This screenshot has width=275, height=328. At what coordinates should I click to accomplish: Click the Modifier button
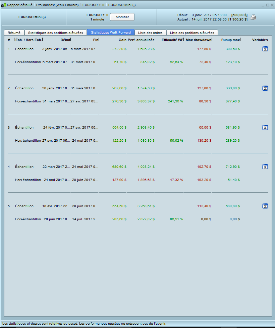tap(122, 17)
